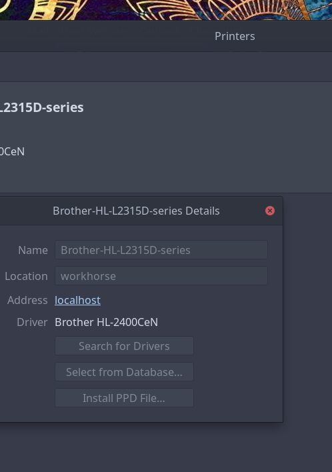This screenshot has height=472, width=332.
Task: Click the desktop wallpaper above the window
Action: [166, 9]
